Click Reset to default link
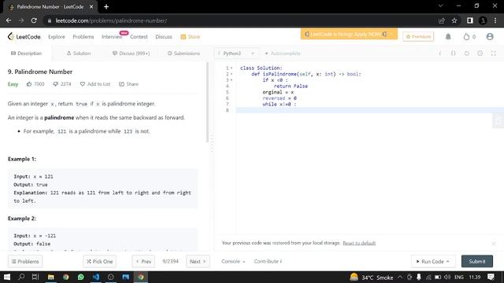Viewport: 504px width, 283px height. 359,243
